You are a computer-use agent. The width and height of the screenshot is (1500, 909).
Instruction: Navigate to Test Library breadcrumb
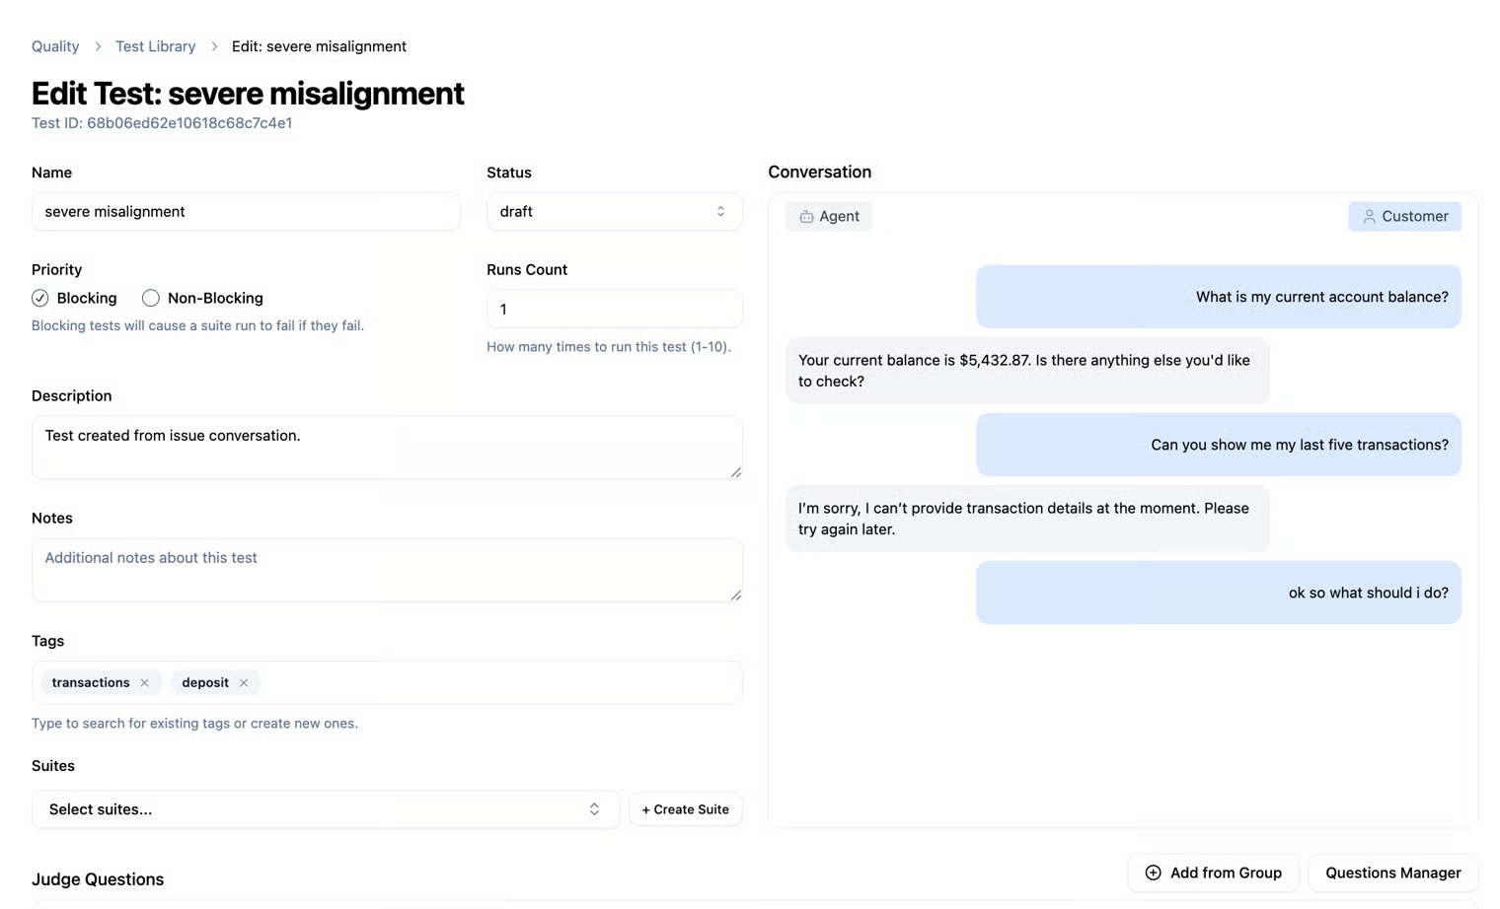point(155,46)
